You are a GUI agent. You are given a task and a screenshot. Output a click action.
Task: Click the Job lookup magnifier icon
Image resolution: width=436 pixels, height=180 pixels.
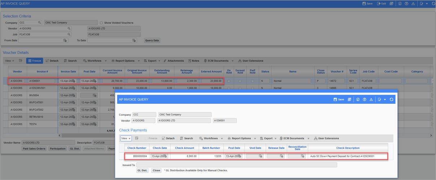pos(69,34)
